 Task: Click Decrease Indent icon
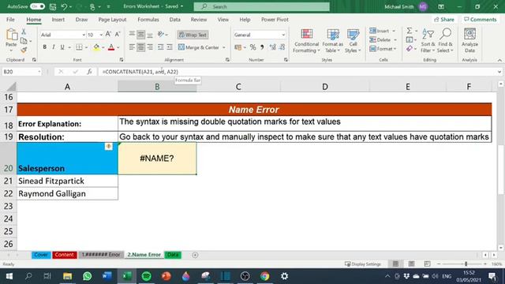tap(160, 47)
